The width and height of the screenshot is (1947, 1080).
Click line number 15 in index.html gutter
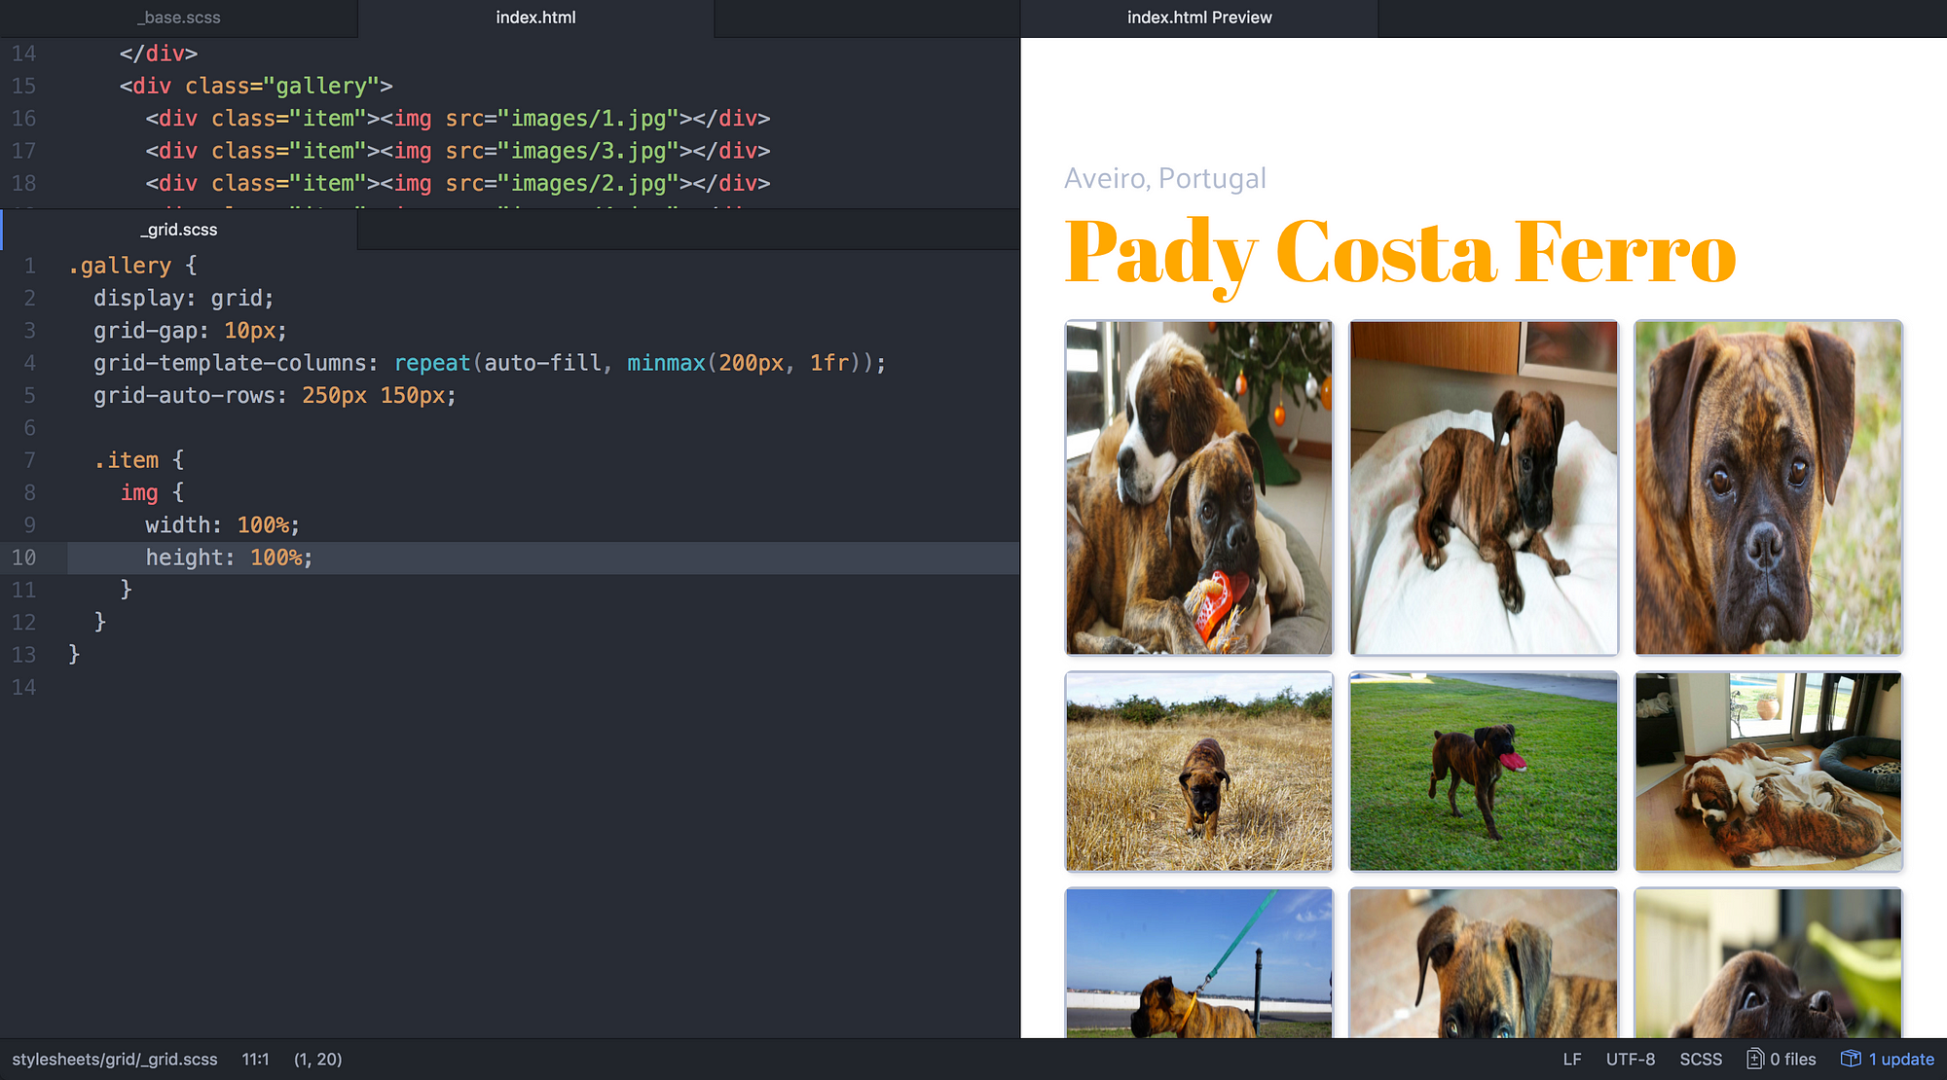[x=24, y=87]
